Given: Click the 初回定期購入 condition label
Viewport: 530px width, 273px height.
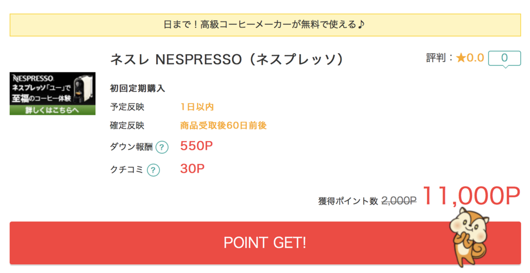Looking at the screenshot, I should (137, 88).
